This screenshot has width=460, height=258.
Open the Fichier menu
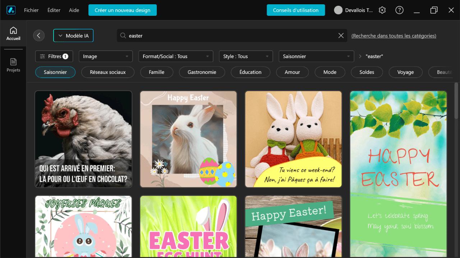click(31, 10)
